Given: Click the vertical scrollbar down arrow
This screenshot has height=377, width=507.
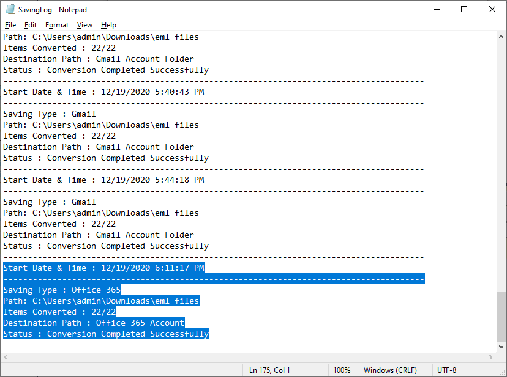Looking at the screenshot, I should [x=501, y=347].
